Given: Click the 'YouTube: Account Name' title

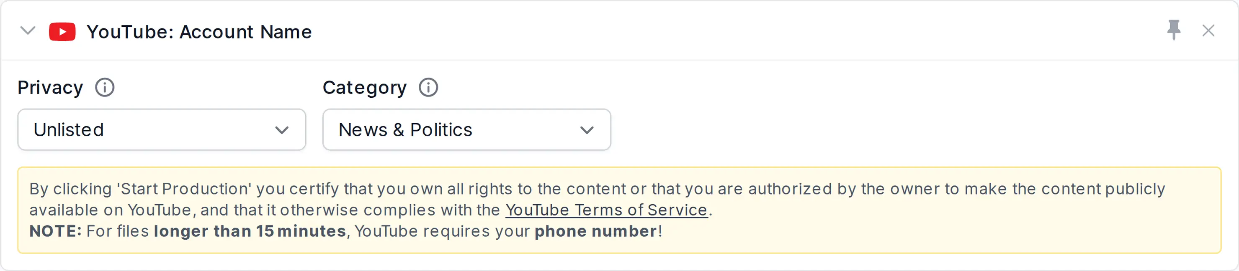Looking at the screenshot, I should coord(199,32).
